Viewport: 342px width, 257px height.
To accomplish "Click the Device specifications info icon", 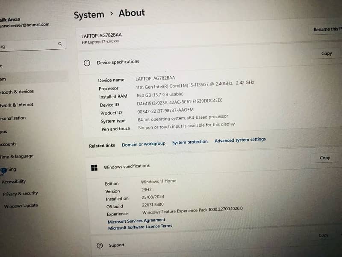I will click(x=87, y=63).
